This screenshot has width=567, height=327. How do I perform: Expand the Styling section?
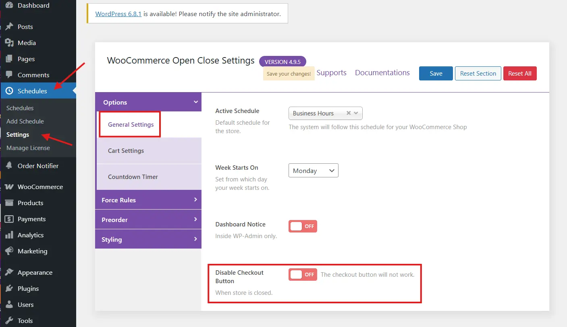pos(148,239)
